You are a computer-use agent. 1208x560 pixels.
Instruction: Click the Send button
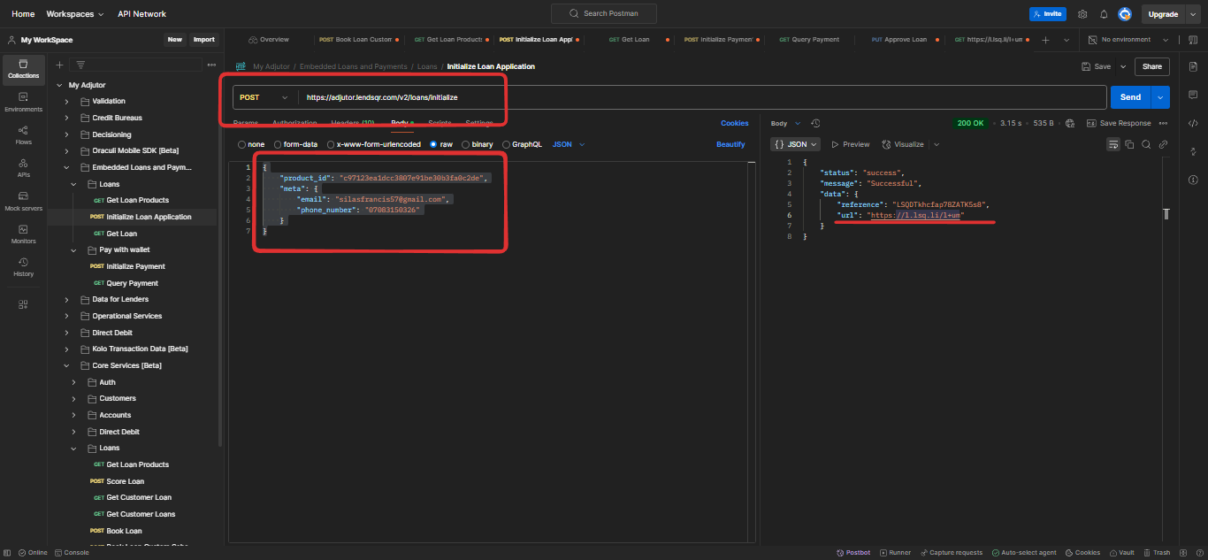click(x=1130, y=97)
